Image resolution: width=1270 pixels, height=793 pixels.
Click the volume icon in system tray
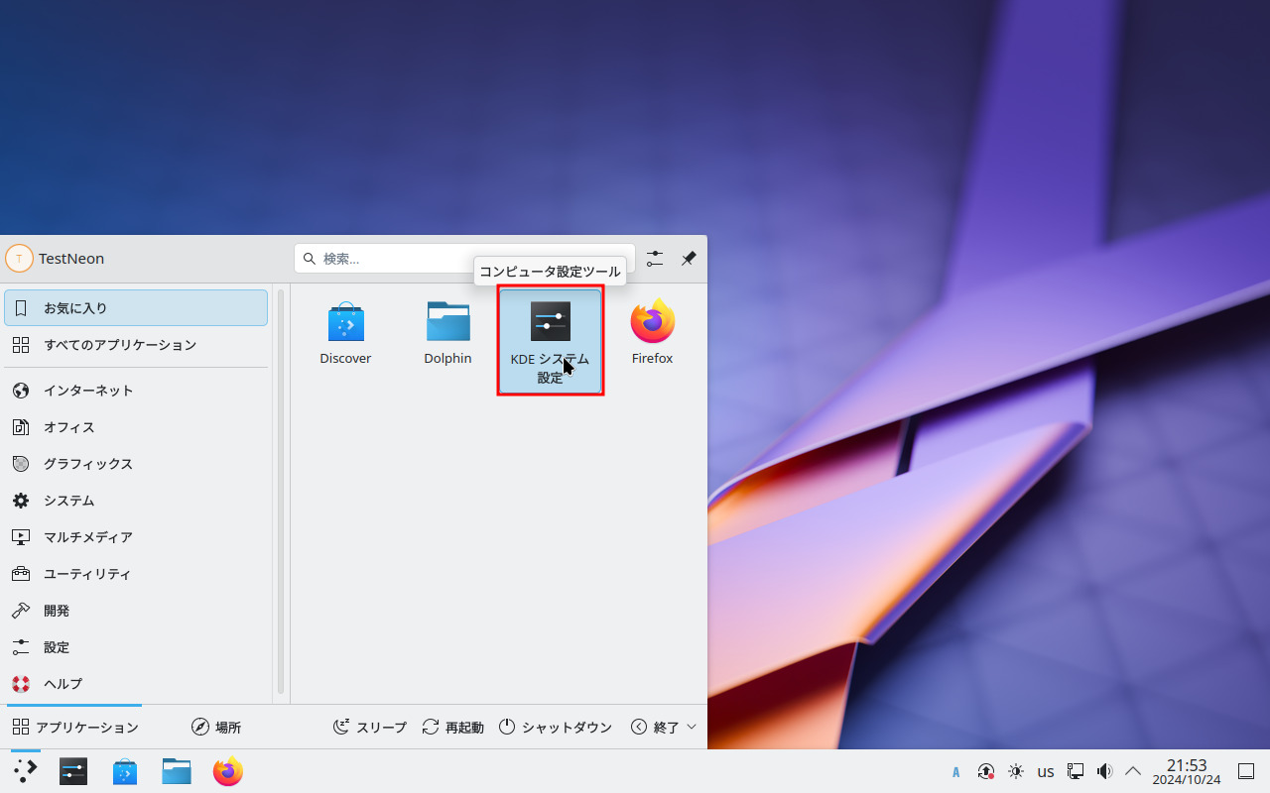coord(1104,771)
